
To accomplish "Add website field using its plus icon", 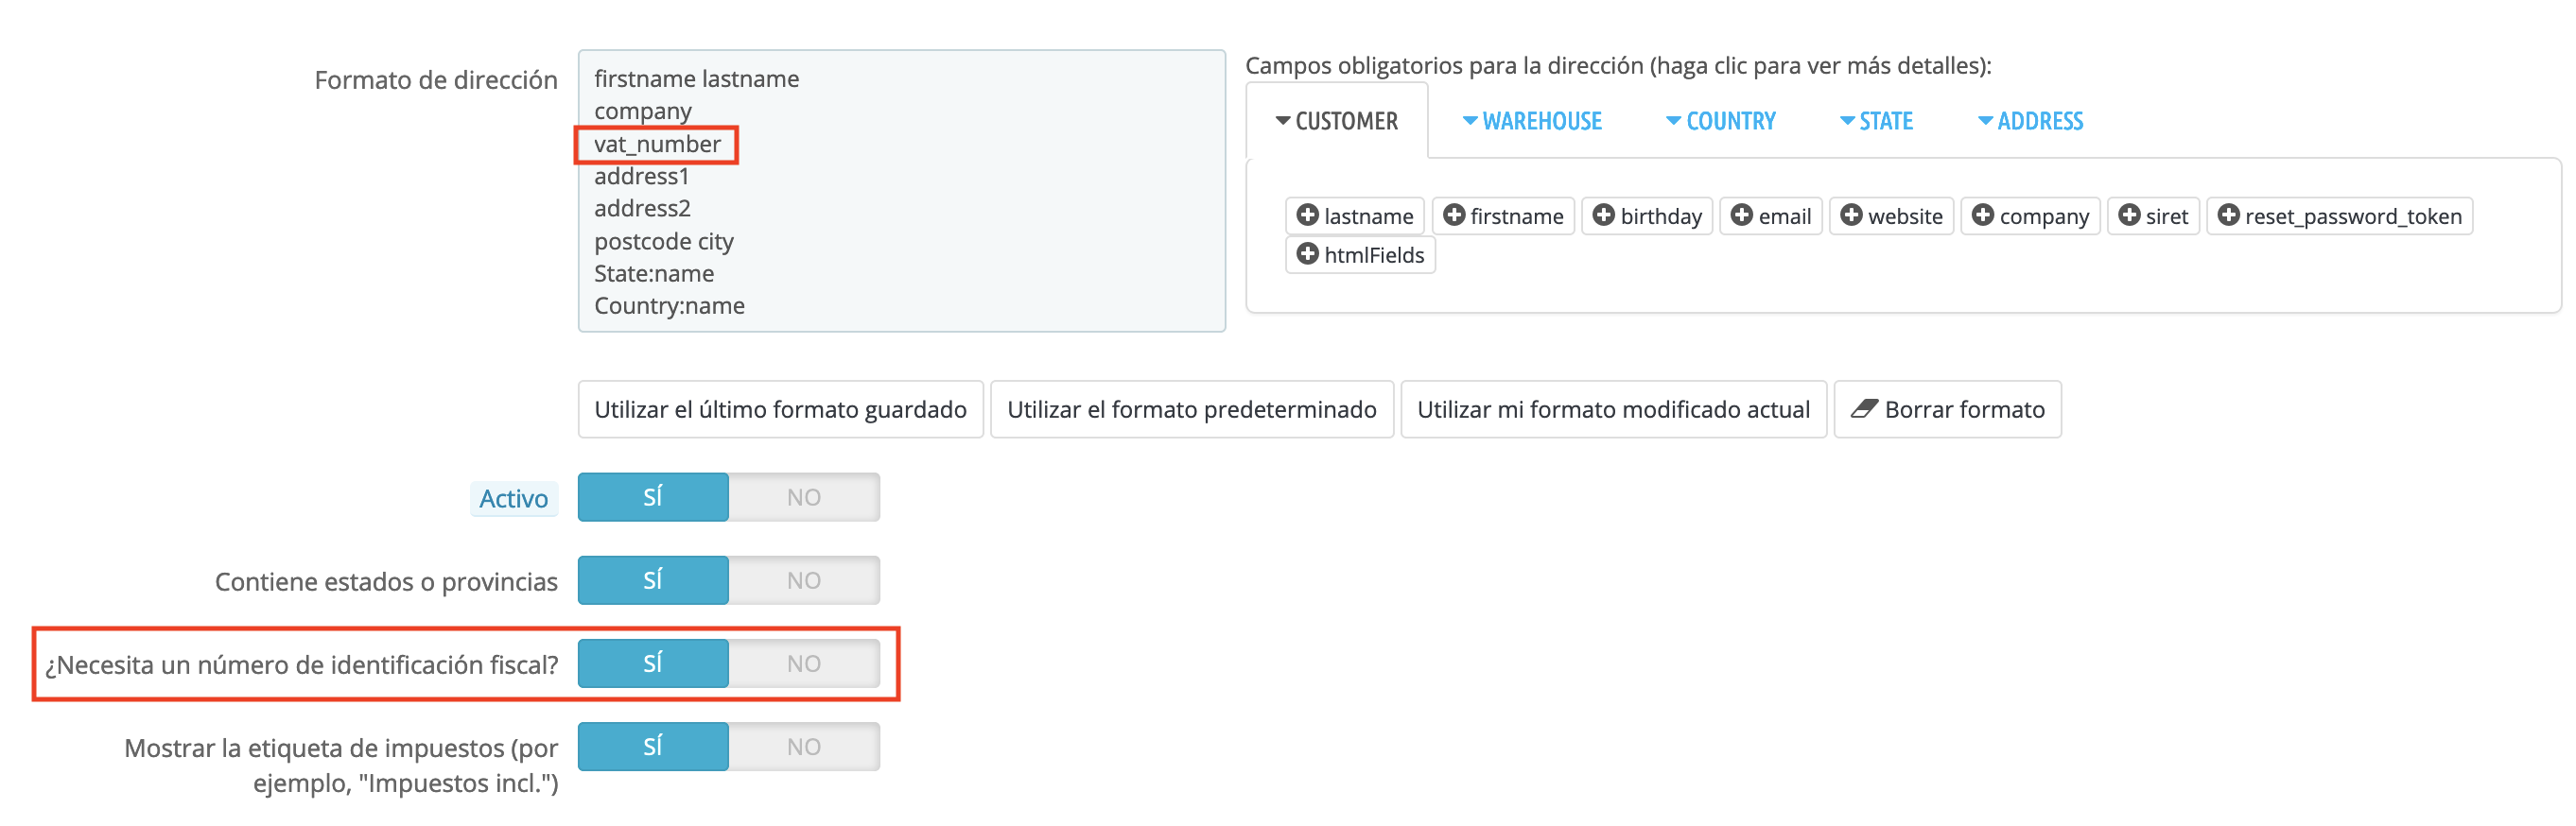I will coord(1851,215).
